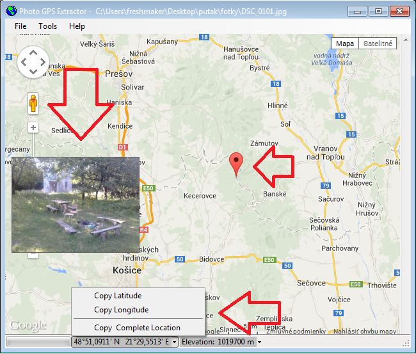The height and width of the screenshot is (354, 416).
Task: Click the R4 road shield
Action: tap(143, 230)
